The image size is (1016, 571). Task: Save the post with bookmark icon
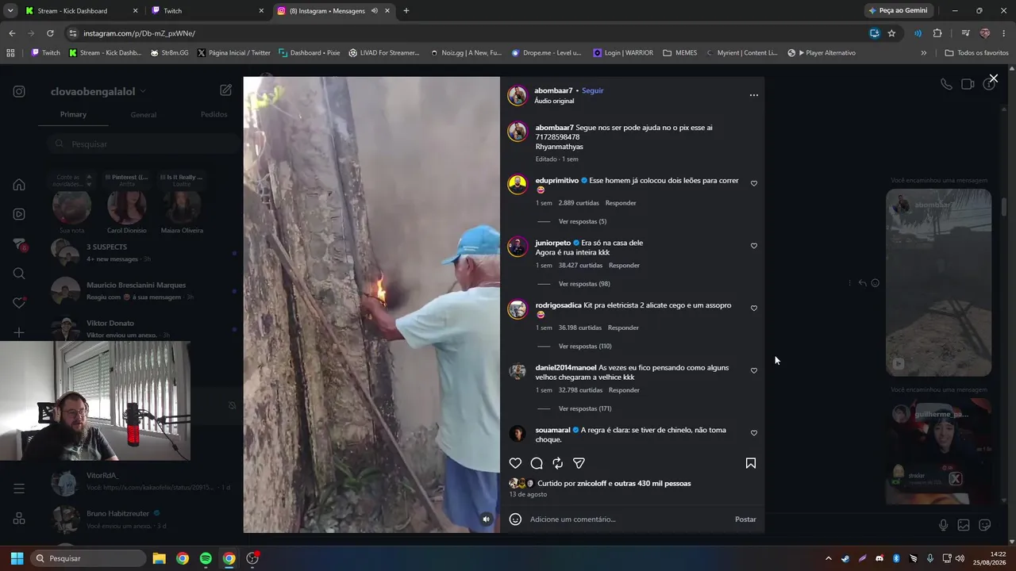751,463
